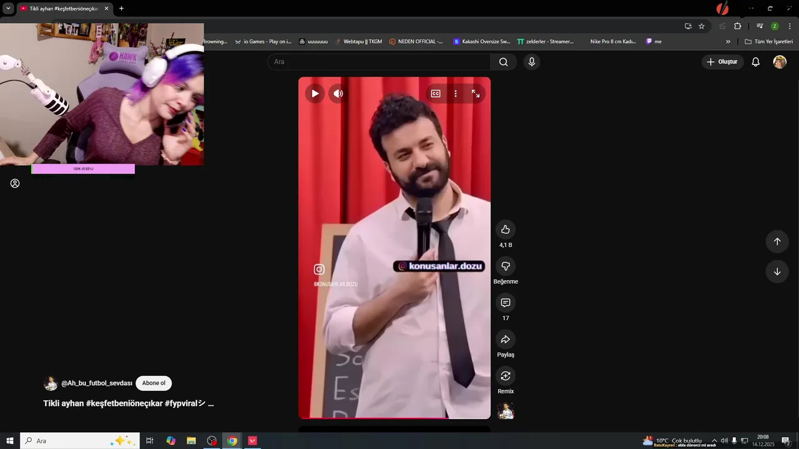The height and width of the screenshot is (449, 799).
Task: Open the Twitch 'me' bookmark
Action: pos(654,42)
